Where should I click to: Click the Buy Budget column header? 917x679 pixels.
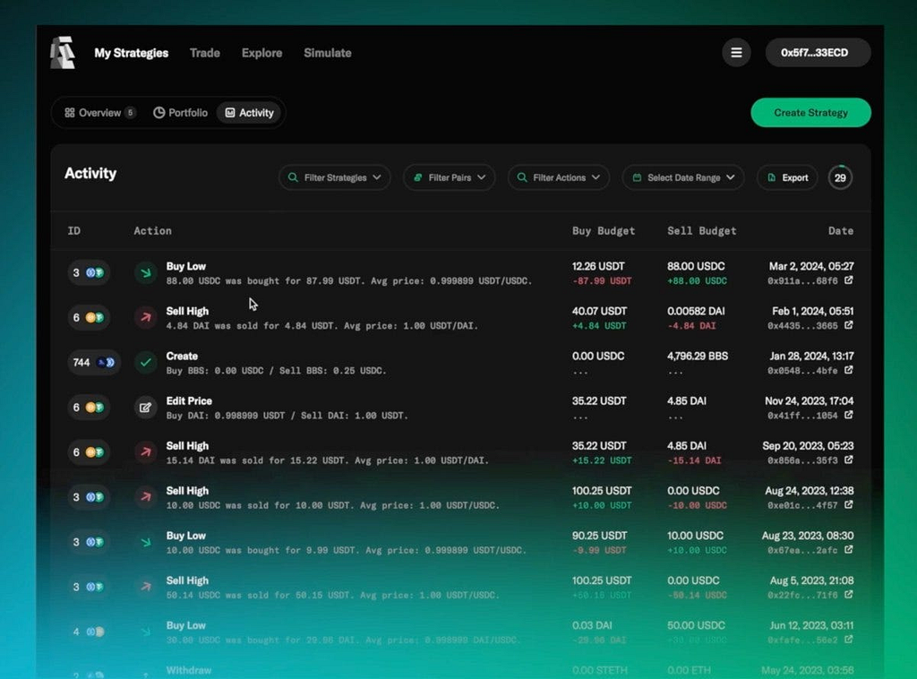pyautogui.click(x=604, y=230)
